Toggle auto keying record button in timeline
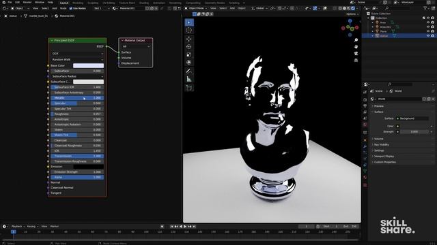The height and width of the screenshot is (245, 437). coord(162,227)
